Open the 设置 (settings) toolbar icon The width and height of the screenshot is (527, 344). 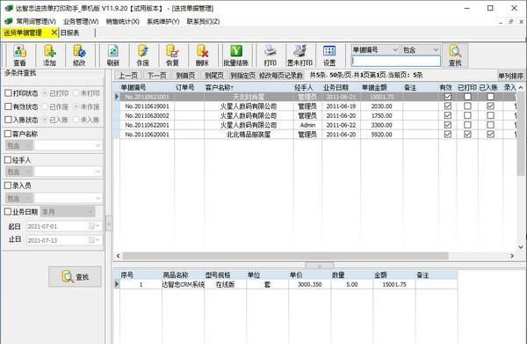pyautogui.click(x=329, y=55)
